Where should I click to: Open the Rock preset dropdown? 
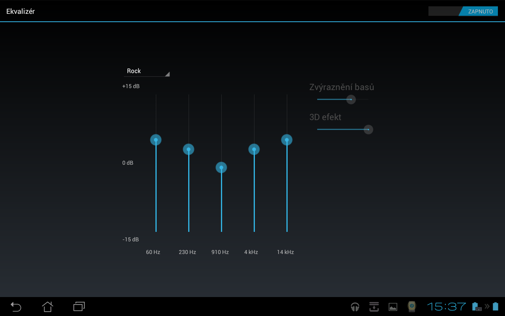[146, 71]
